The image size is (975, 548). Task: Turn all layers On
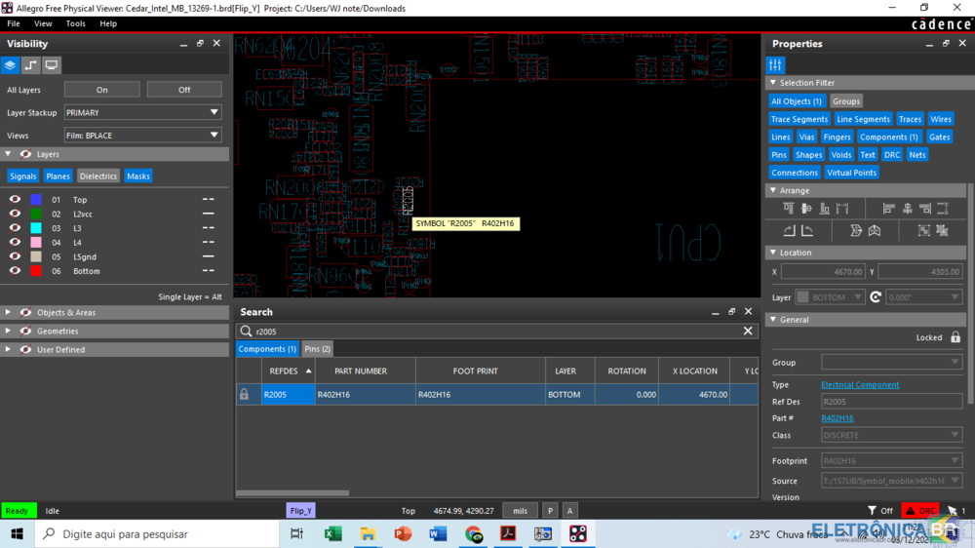coord(101,90)
